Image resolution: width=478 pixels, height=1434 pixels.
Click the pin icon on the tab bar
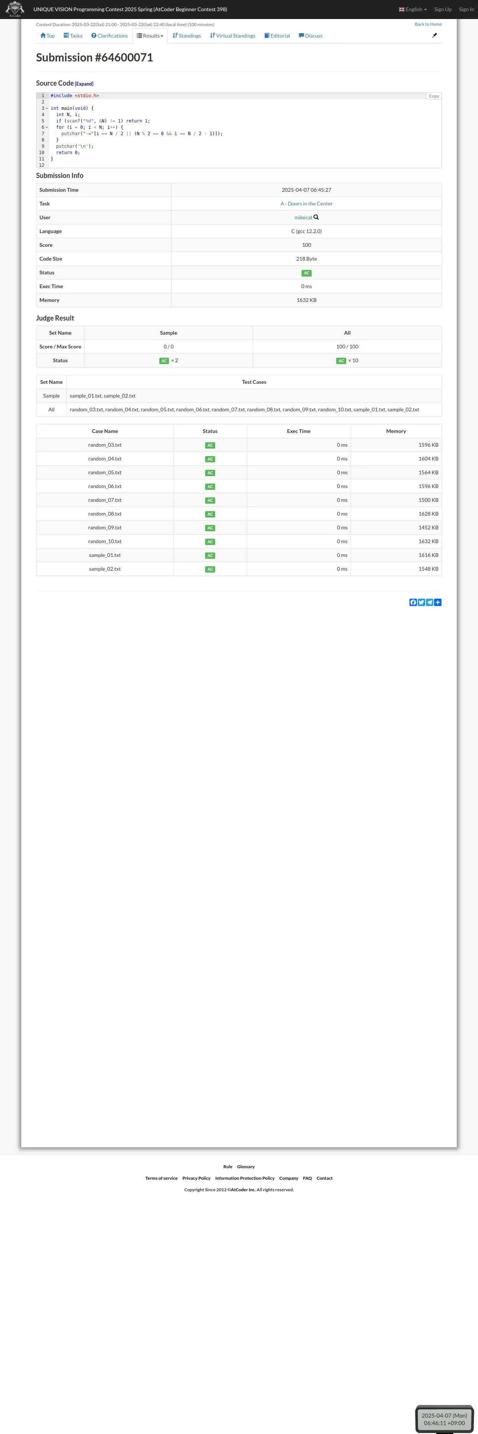(x=434, y=35)
